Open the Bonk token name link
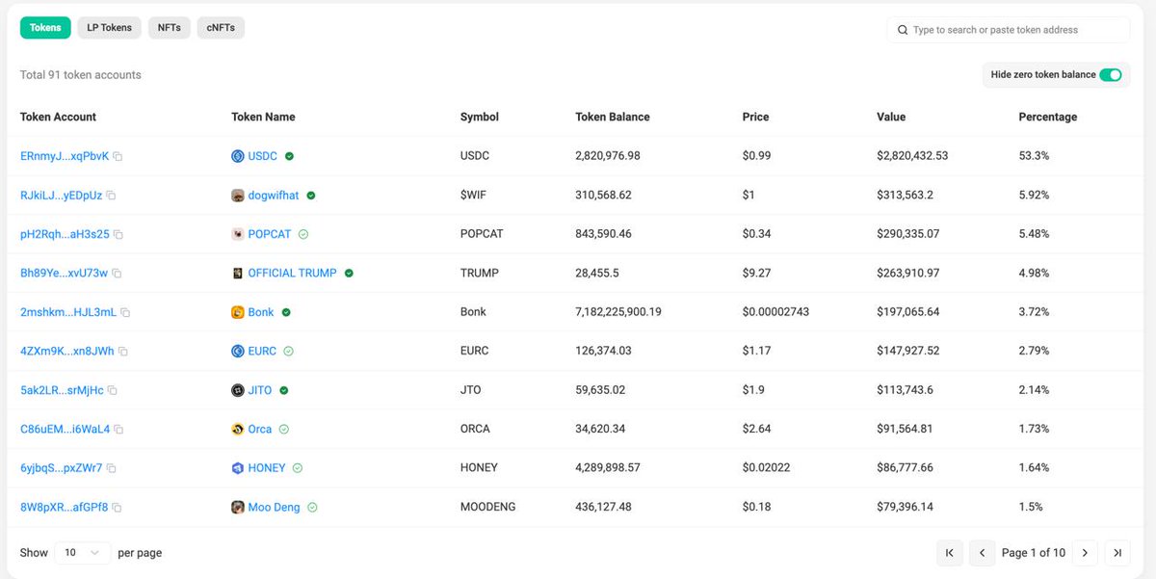This screenshot has width=1156, height=579. pos(261,312)
